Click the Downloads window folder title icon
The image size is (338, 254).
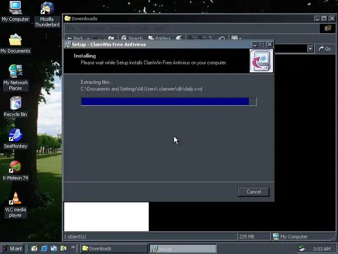68,18
